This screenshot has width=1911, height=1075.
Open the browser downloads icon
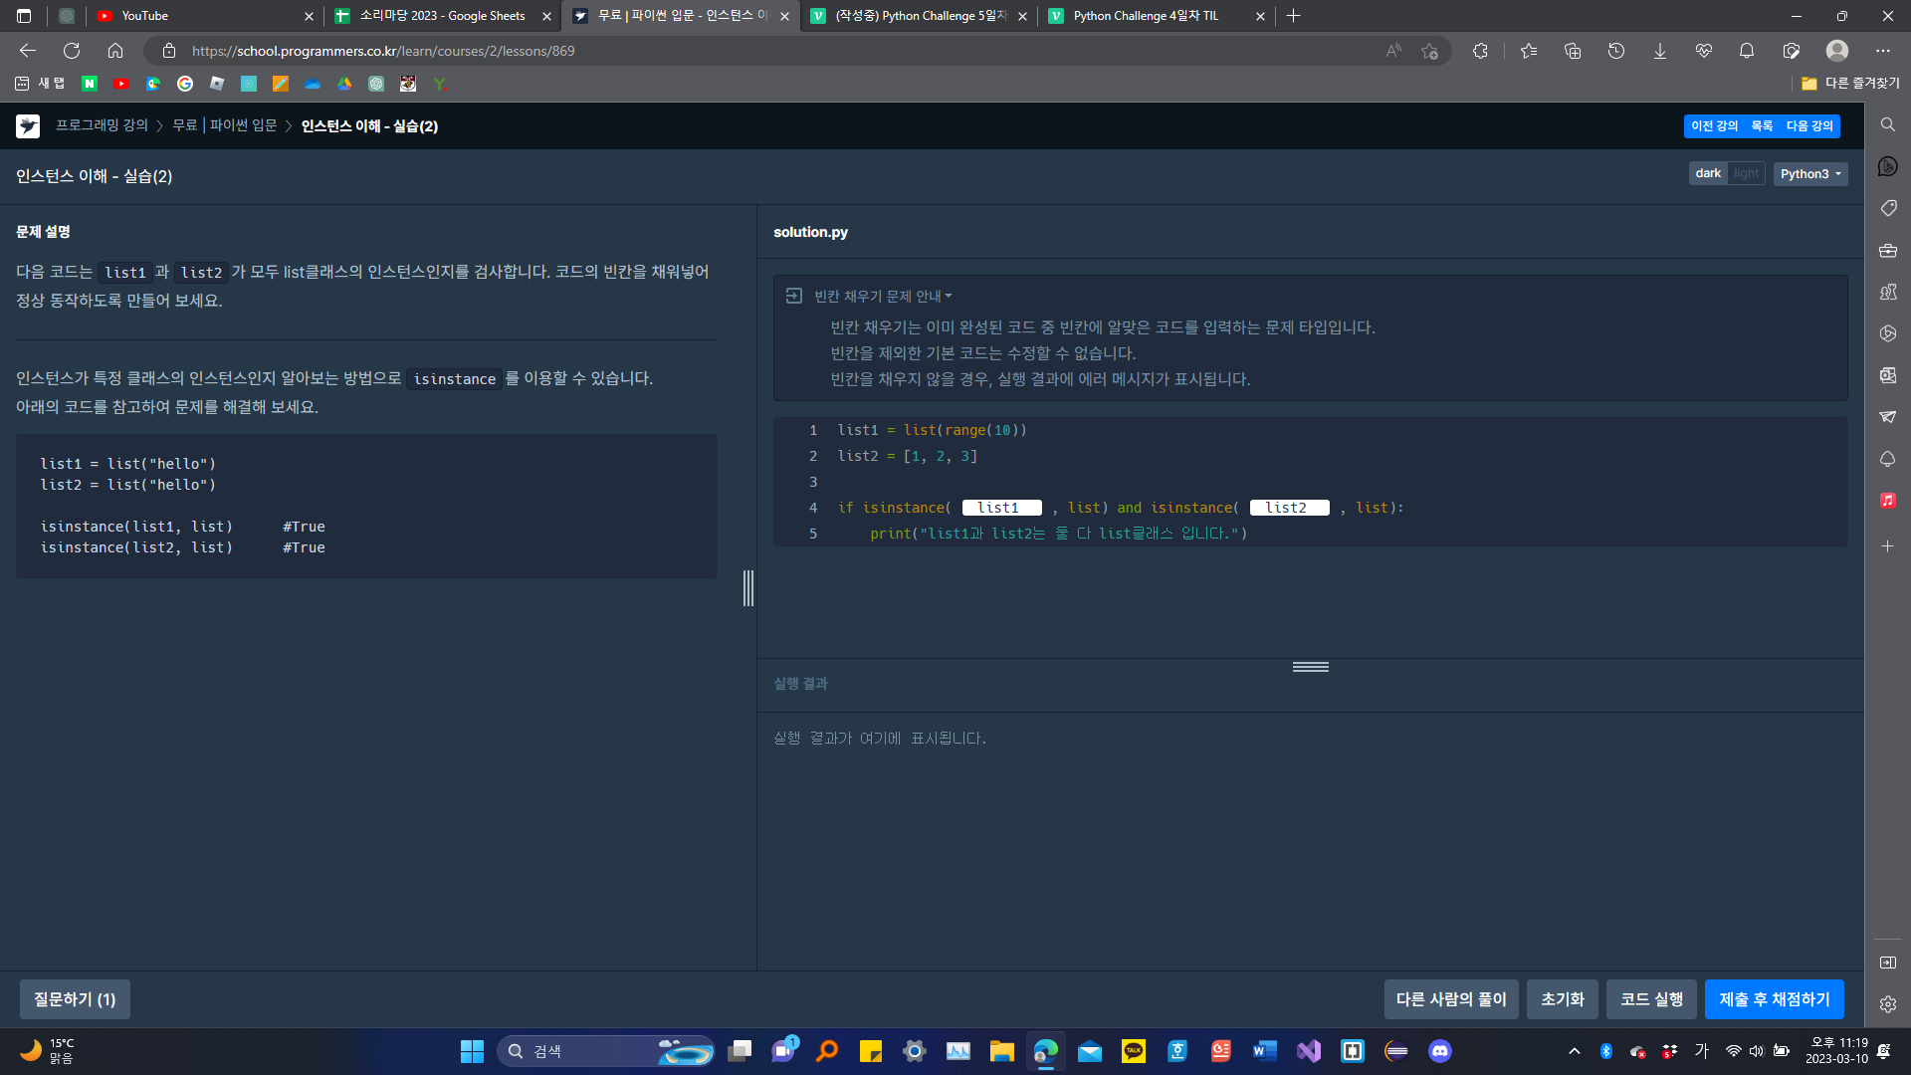pos(1659,51)
